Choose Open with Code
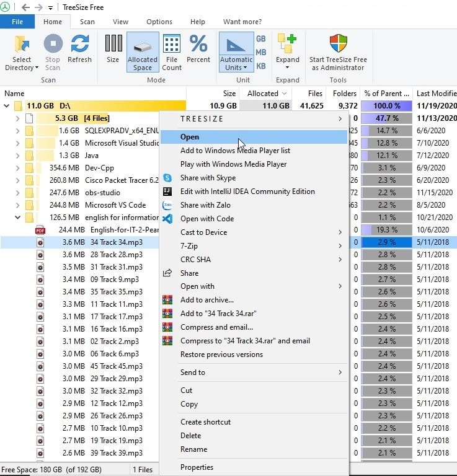 [x=254, y=219]
